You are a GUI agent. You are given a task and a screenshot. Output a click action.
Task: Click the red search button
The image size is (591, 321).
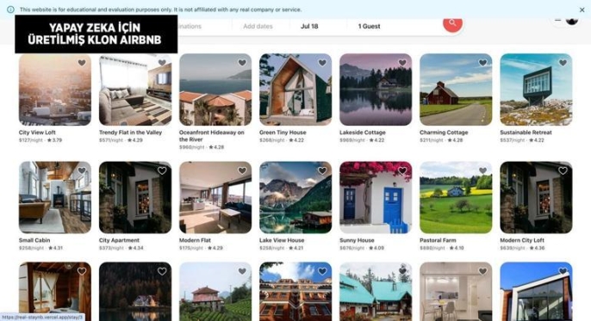(x=452, y=23)
